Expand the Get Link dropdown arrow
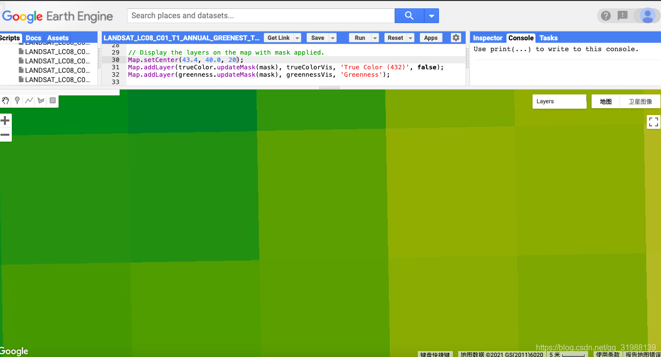The width and height of the screenshot is (661, 357). pos(297,38)
